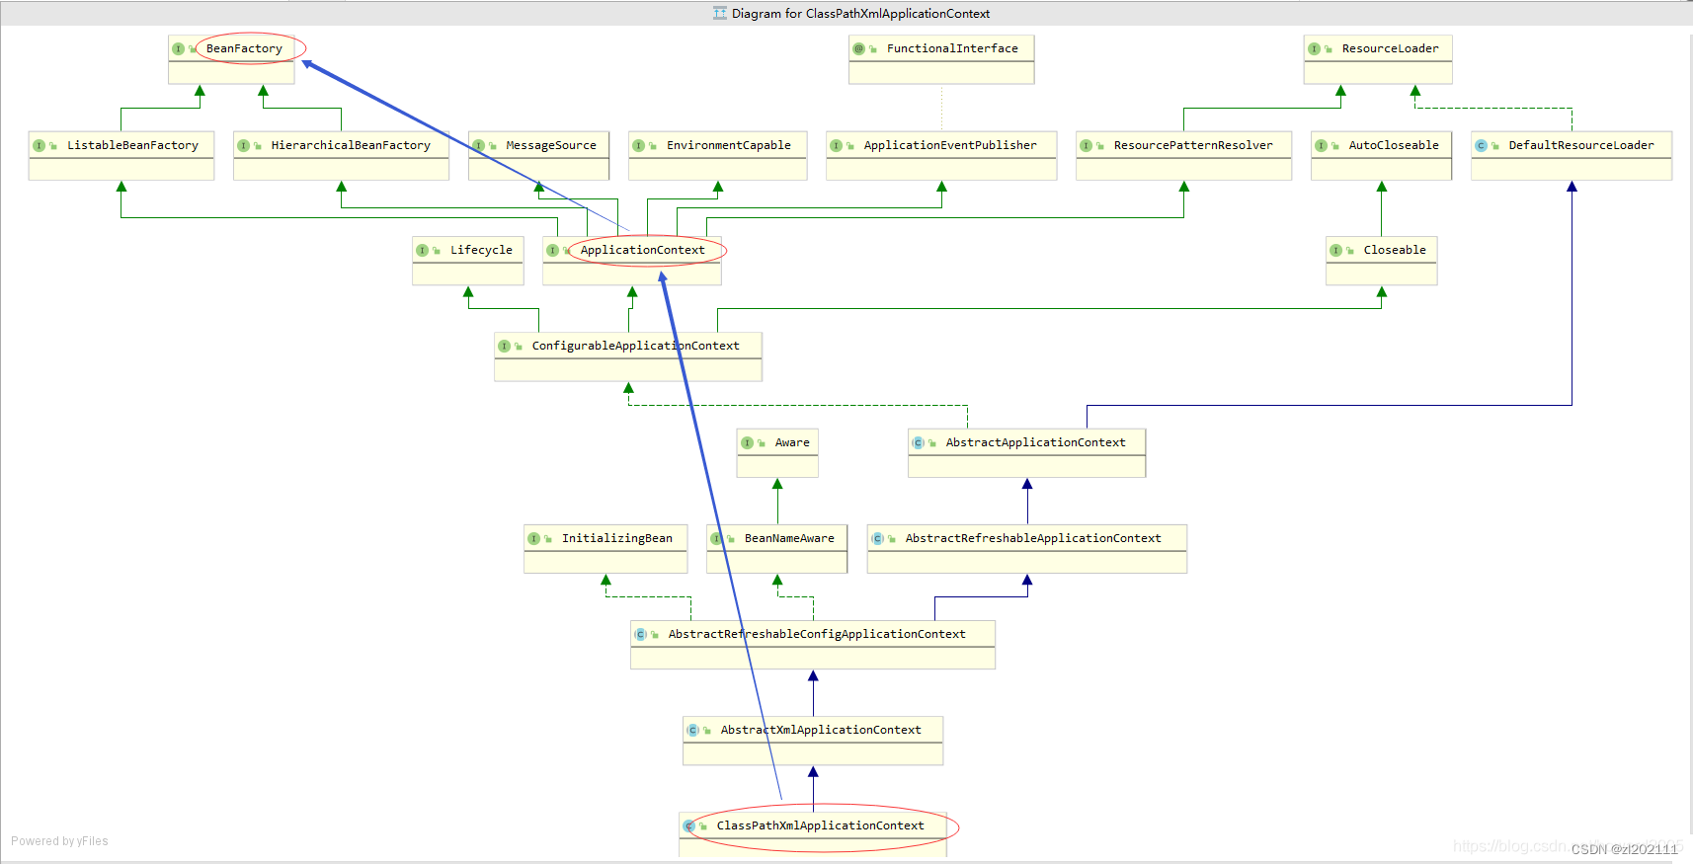1693x864 pixels.
Task: Click the interface icon of Closeable node
Action: [x=1335, y=250]
